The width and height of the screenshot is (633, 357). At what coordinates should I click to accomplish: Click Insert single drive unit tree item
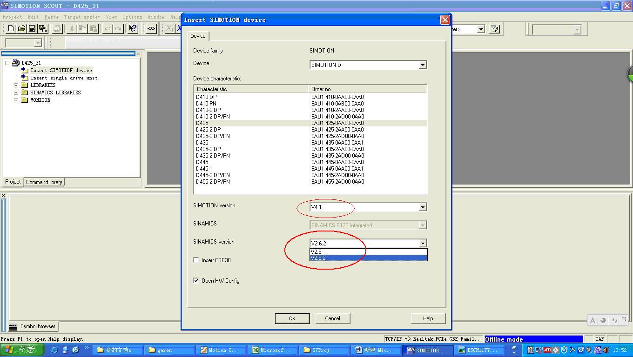[x=64, y=78]
